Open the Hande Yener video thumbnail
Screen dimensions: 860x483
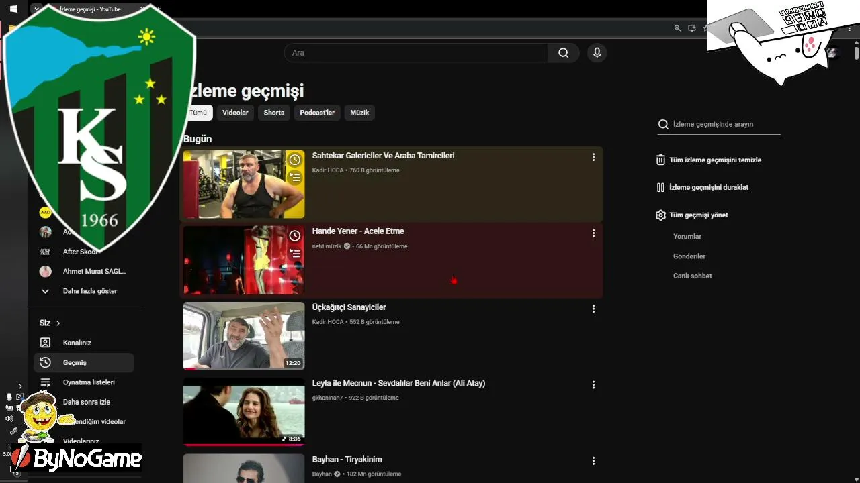tap(244, 260)
